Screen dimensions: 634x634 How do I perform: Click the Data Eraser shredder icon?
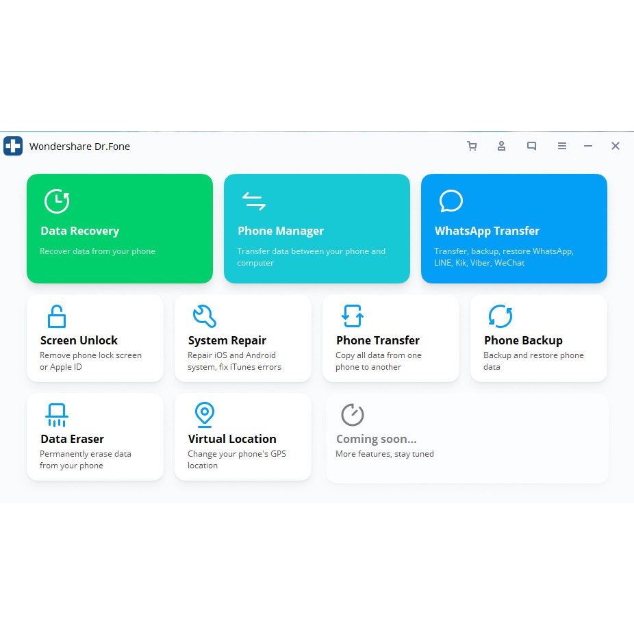tap(56, 415)
